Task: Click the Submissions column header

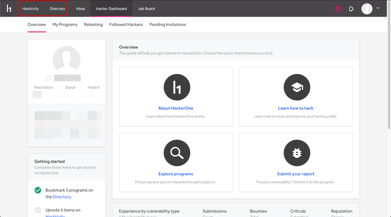Action: coord(215,211)
